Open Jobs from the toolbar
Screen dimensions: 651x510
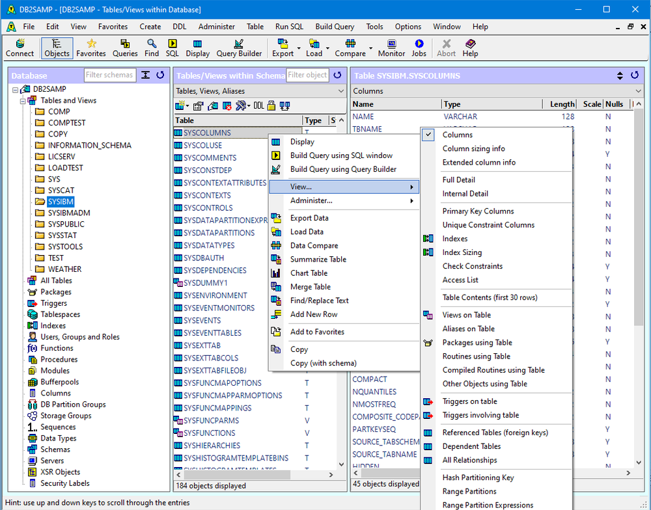pos(419,47)
